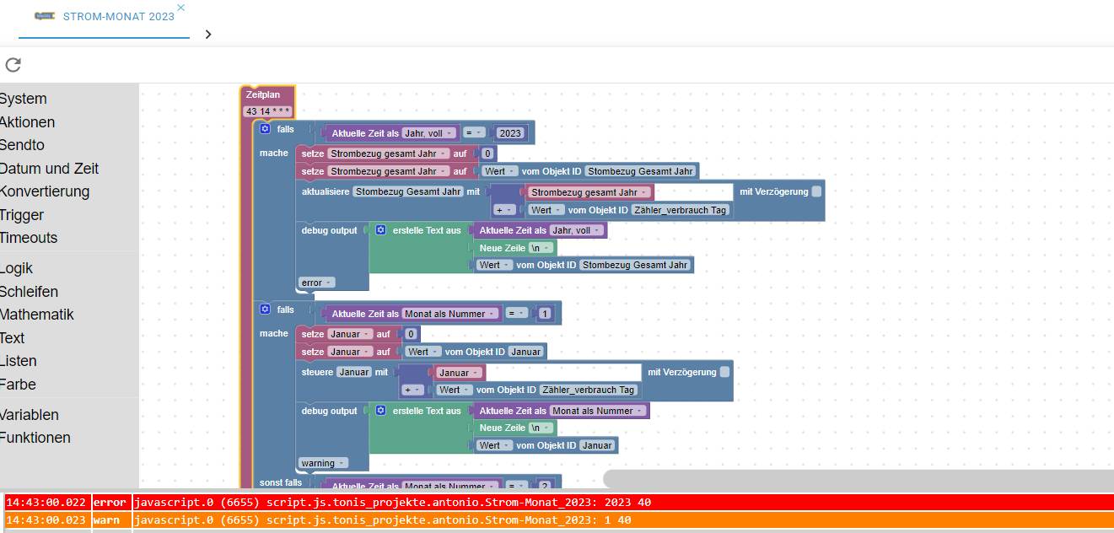This screenshot has width=1114, height=533.
Task: Open the Listen category
Action: tap(19, 361)
